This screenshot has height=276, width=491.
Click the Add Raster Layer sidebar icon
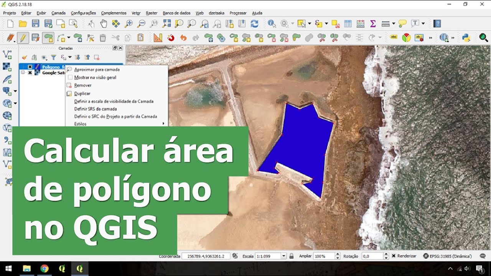click(x=7, y=66)
